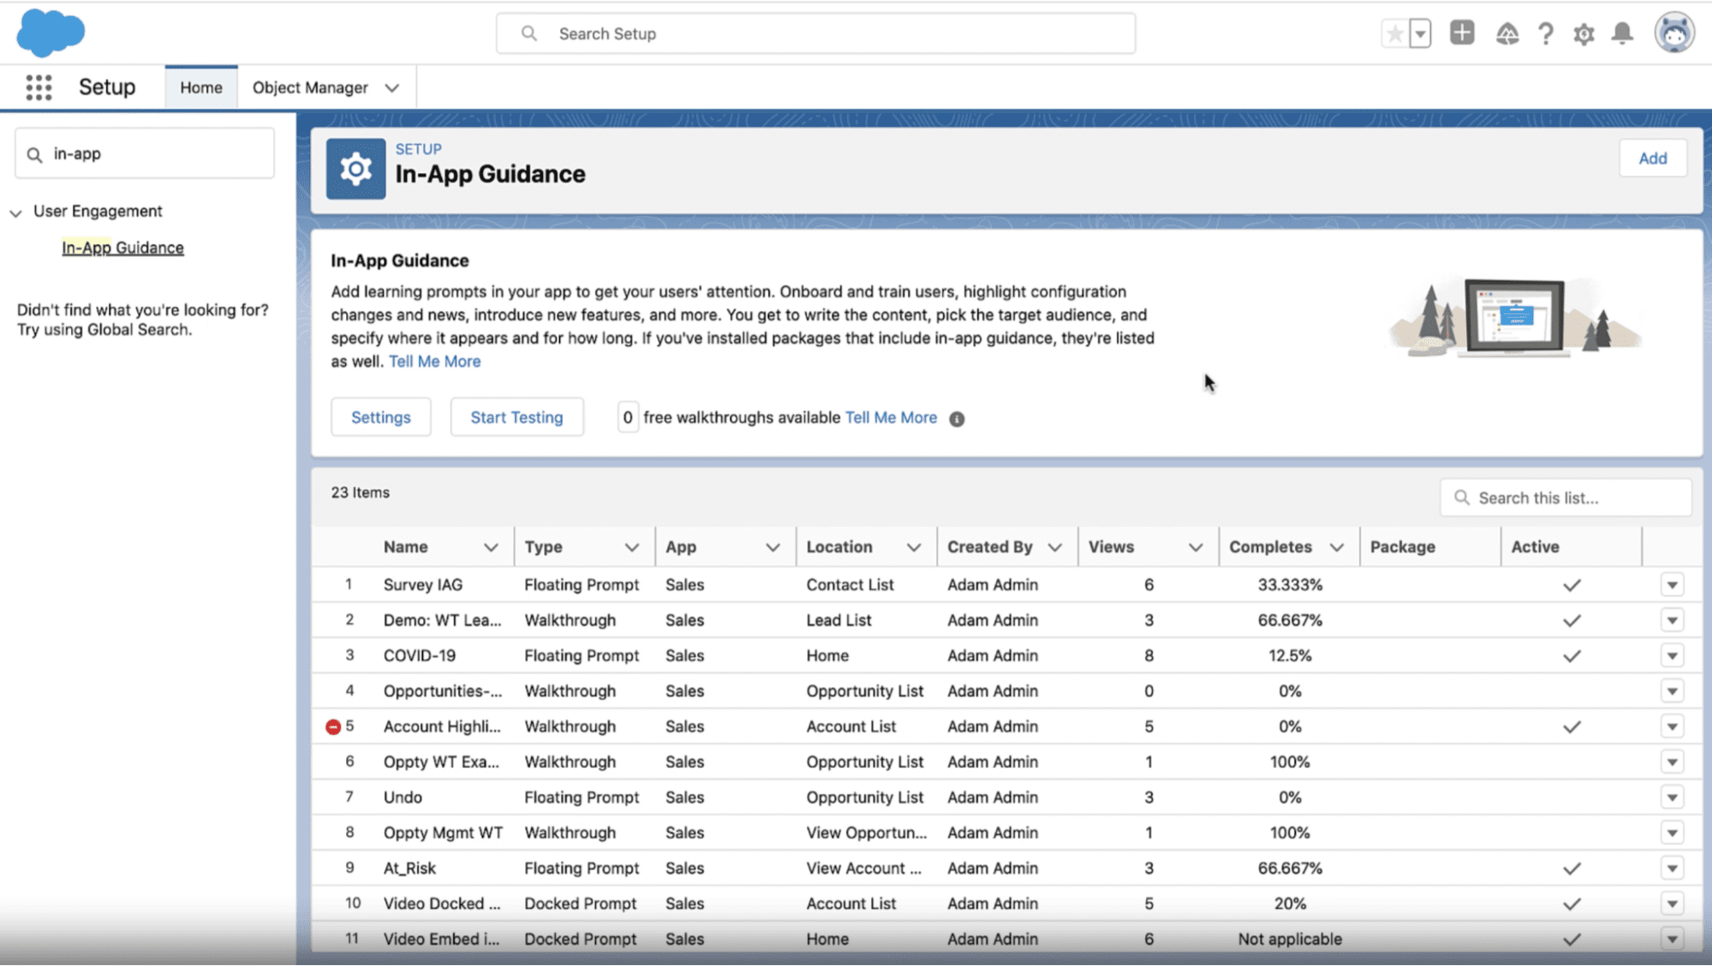Toggle Active status for Survey IAG row
Viewport: 1712px width, 966px height.
click(1571, 584)
